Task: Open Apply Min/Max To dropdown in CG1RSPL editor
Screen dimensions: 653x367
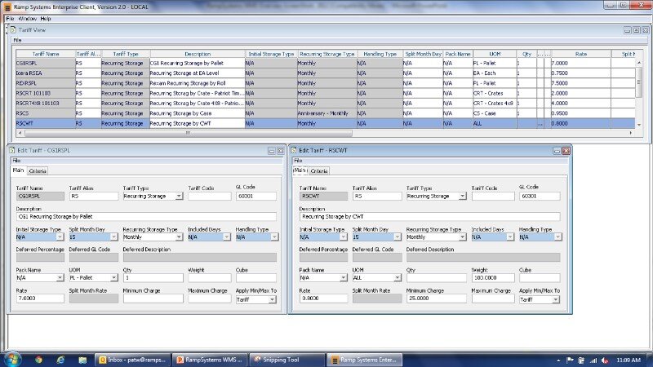Action: coord(273,299)
